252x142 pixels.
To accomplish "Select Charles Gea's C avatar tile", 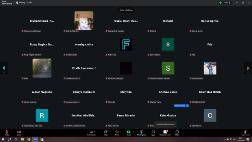I will click(x=210, y=116).
